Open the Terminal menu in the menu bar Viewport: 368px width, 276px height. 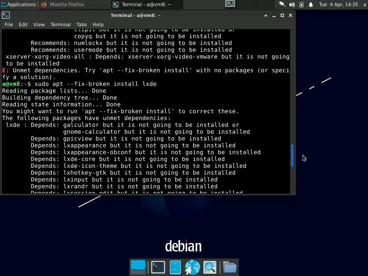(x=60, y=24)
